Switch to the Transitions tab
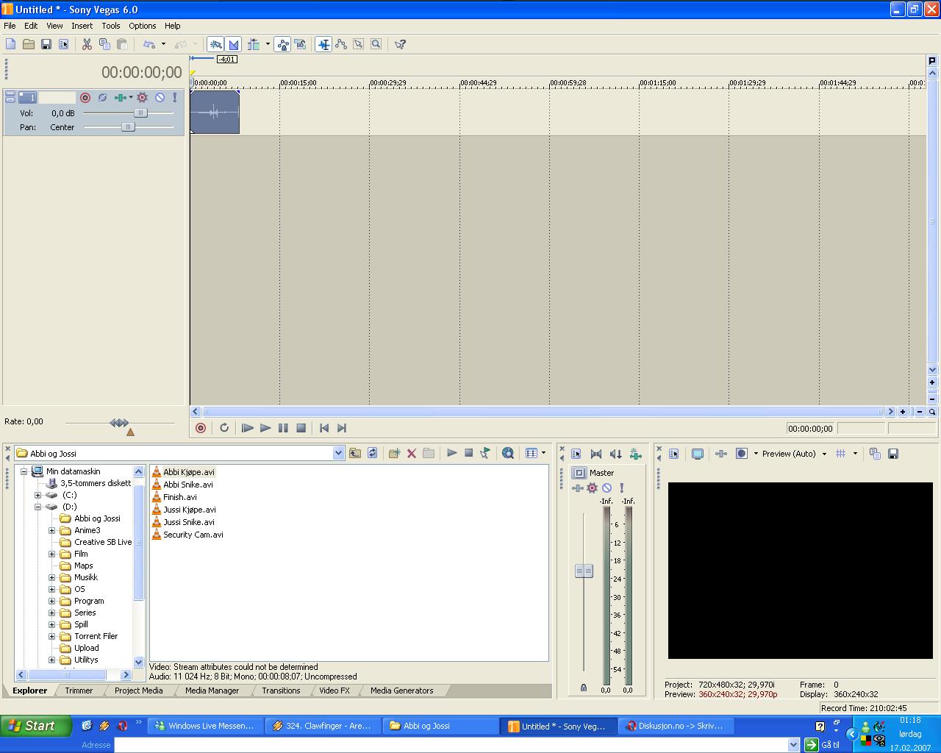Screen dimensions: 941x753 click(281, 690)
